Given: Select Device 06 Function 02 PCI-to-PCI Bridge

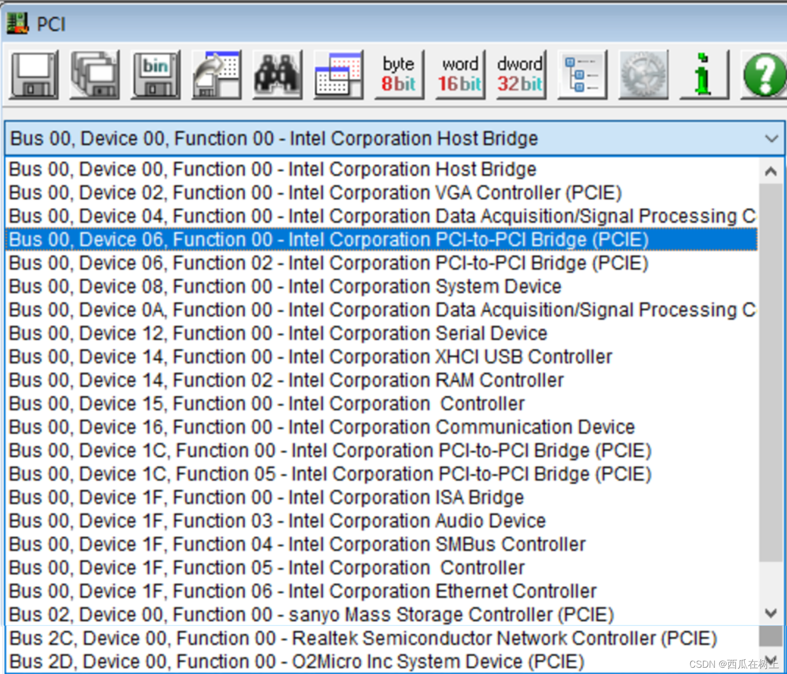Looking at the screenshot, I should click(x=381, y=263).
